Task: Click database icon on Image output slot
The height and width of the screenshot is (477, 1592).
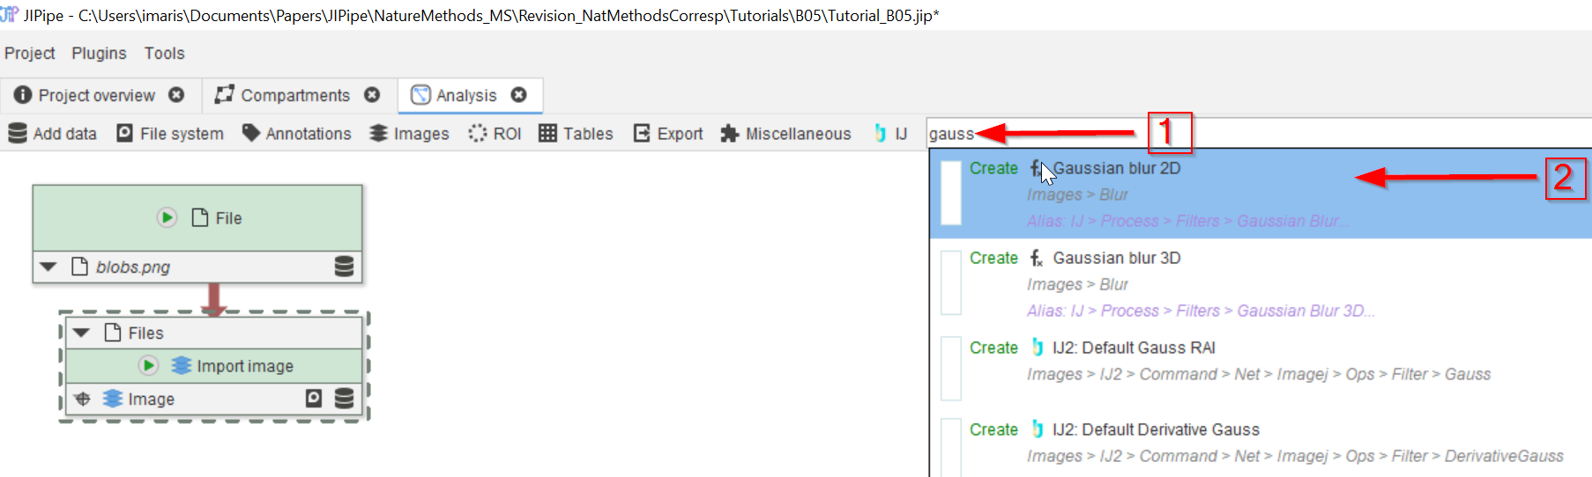Action: tap(344, 399)
